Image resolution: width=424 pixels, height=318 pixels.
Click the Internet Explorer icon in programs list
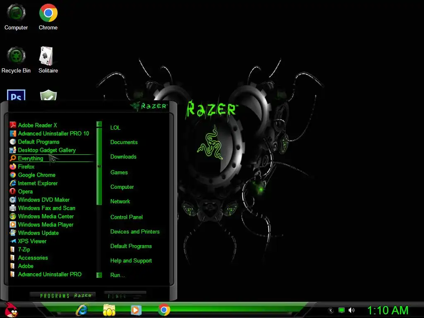[x=13, y=183]
